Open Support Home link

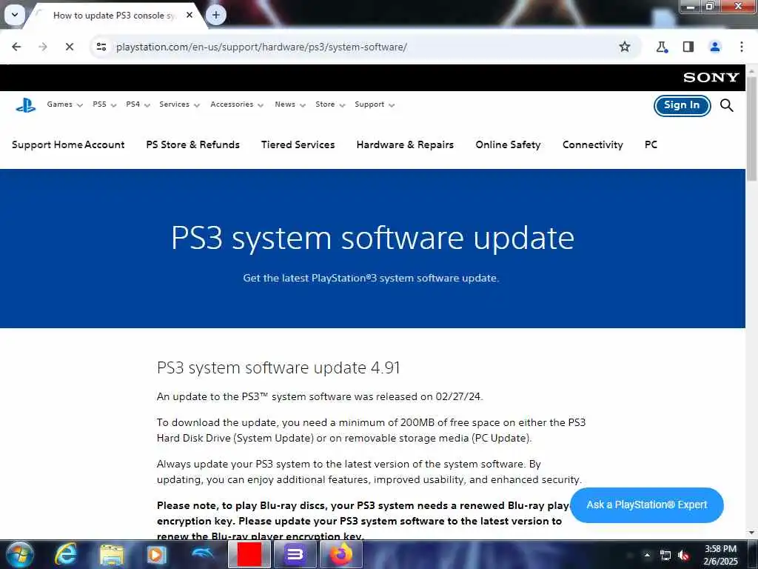(47, 144)
